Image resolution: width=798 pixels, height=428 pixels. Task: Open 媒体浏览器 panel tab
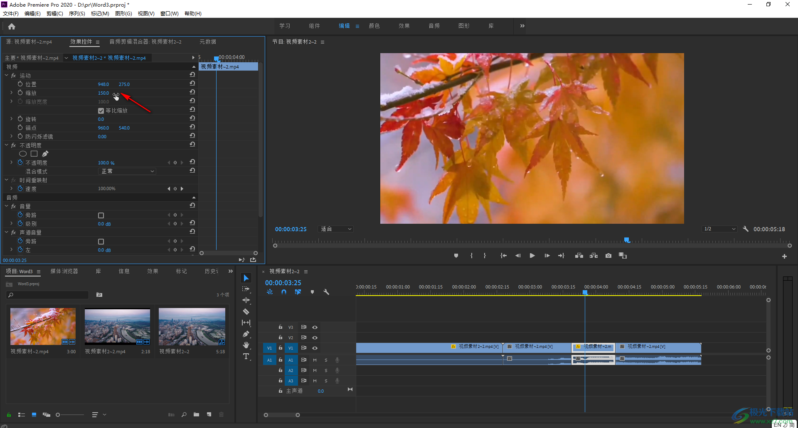64,271
